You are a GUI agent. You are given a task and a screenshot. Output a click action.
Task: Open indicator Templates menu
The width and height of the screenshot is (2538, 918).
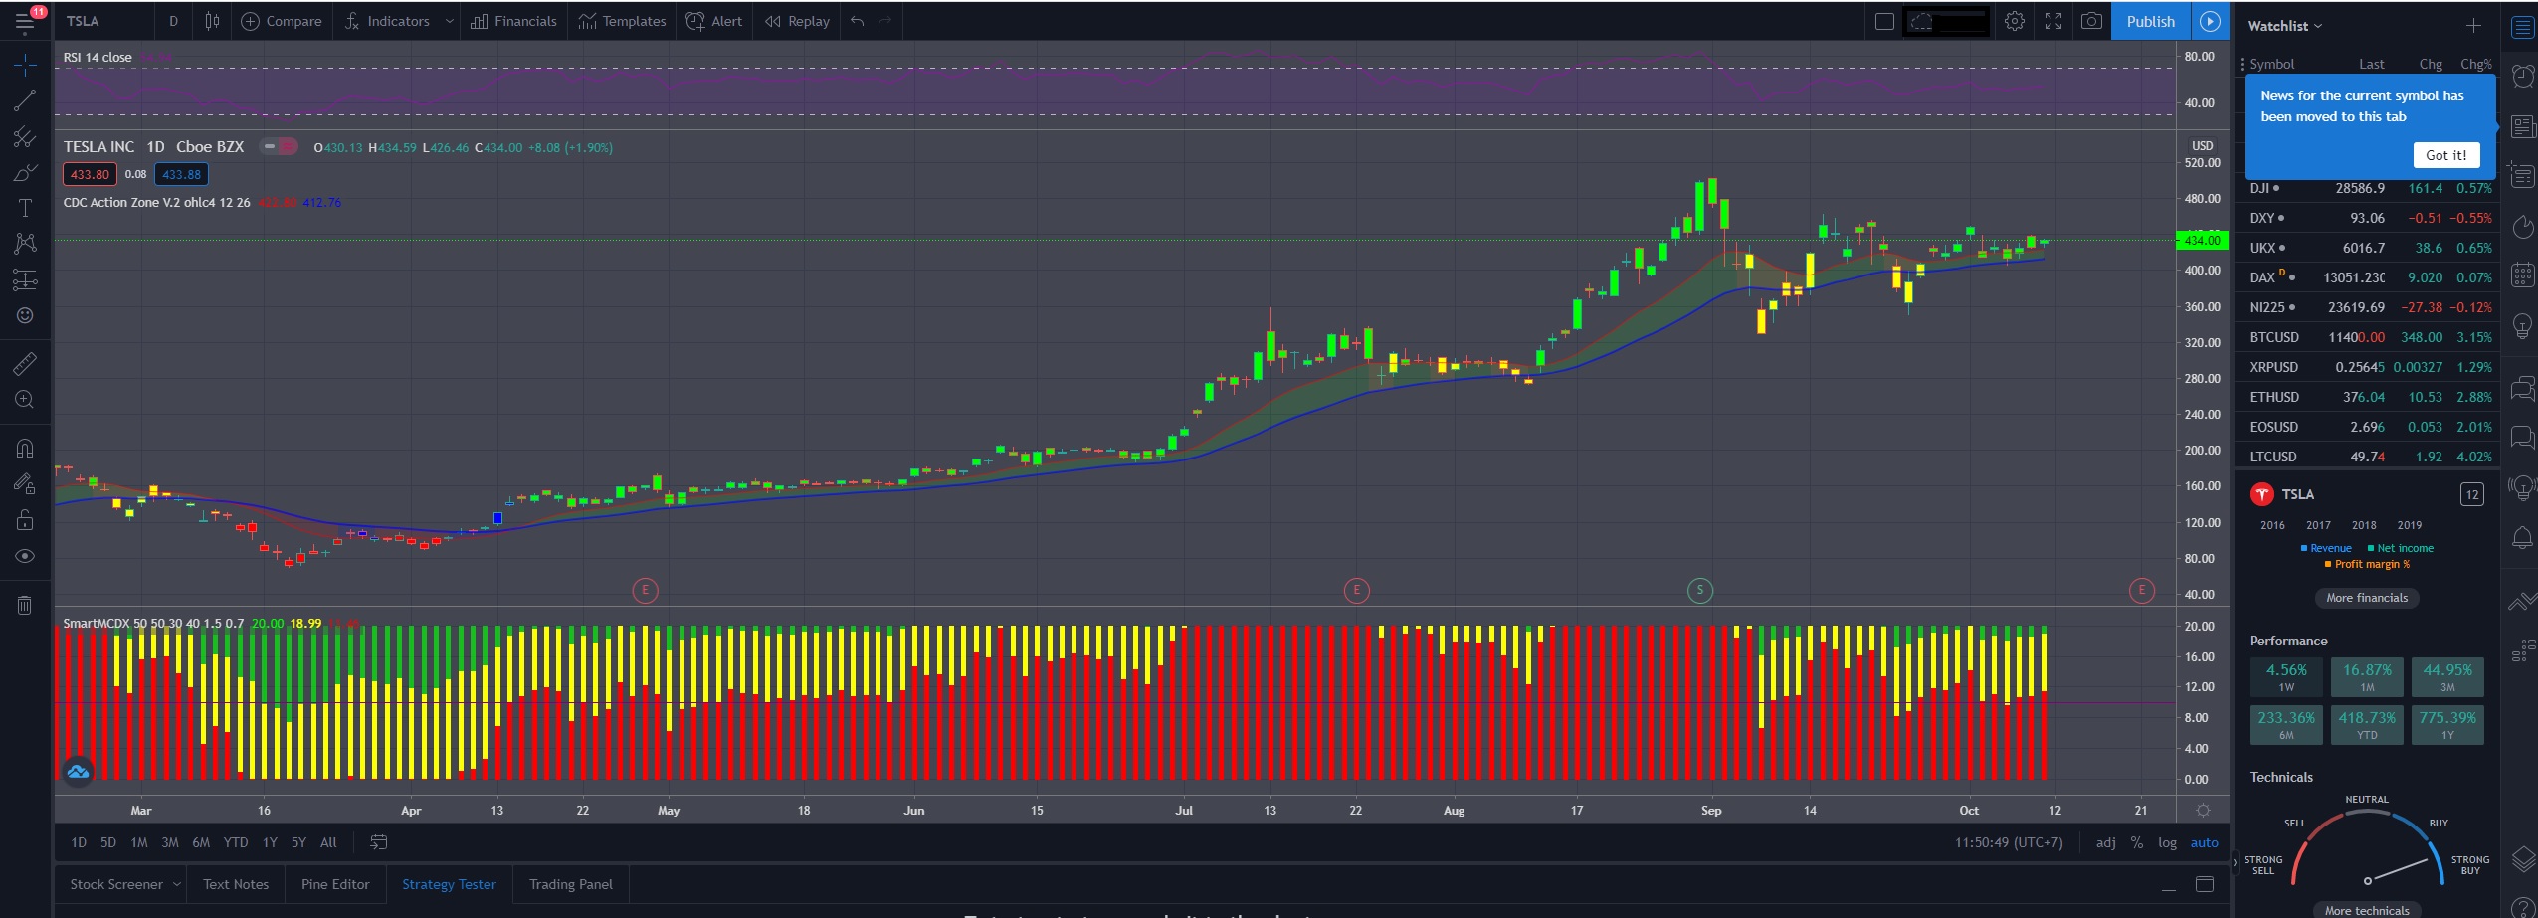click(x=622, y=21)
